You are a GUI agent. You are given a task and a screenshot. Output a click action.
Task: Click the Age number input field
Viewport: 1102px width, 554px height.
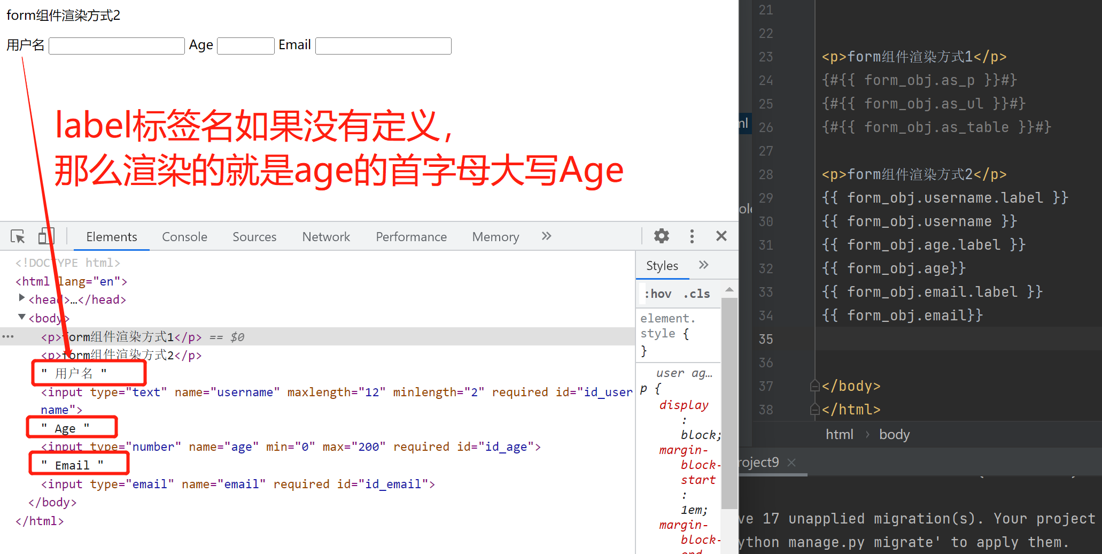point(246,46)
